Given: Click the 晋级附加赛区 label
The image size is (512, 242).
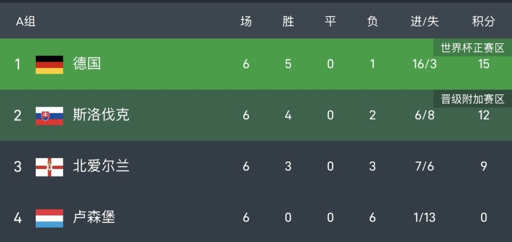Looking at the screenshot, I should 473,99.
